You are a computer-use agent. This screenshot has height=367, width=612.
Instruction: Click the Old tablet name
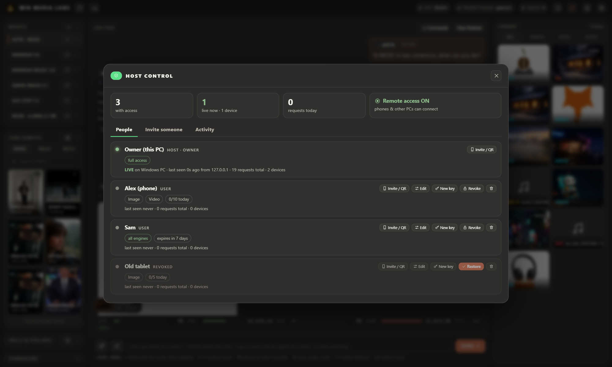click(x=137, y=266)
